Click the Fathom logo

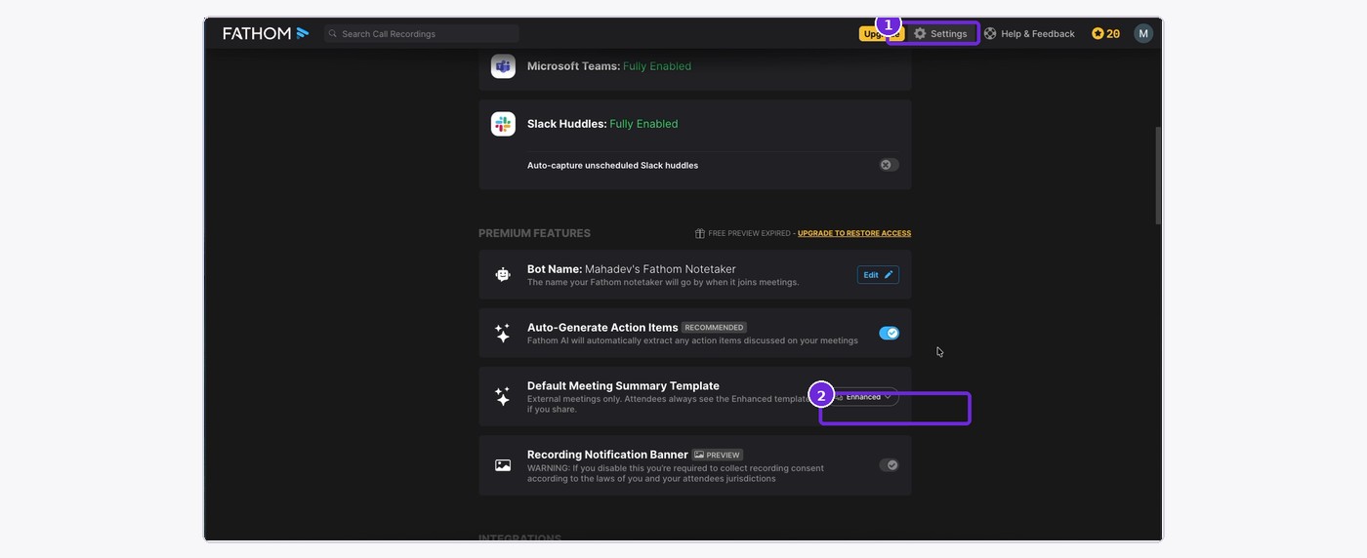point(266,33)
